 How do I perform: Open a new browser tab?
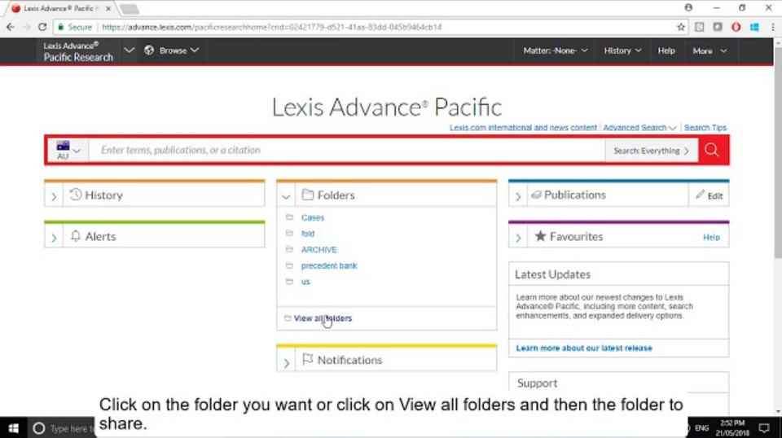[130, 9]
